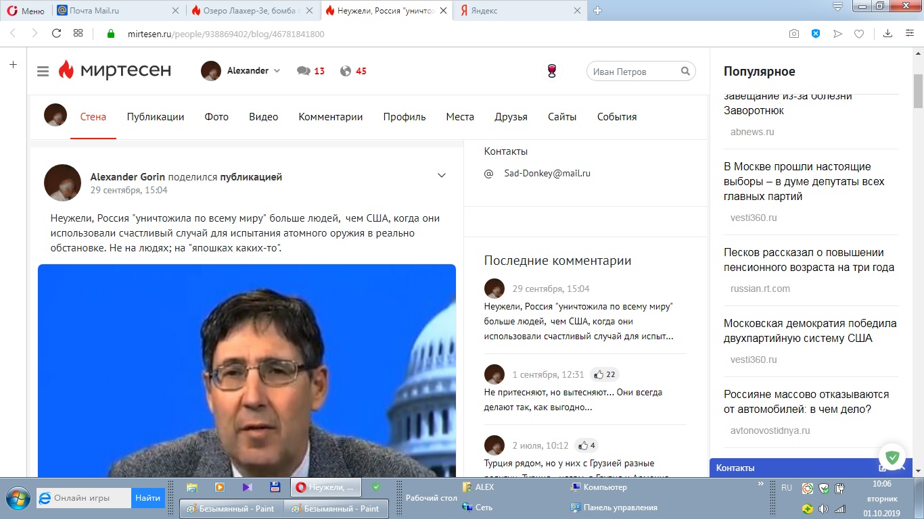Bookmark the page with the heart icon
924x519 pixels.
[x=858, y=34]
